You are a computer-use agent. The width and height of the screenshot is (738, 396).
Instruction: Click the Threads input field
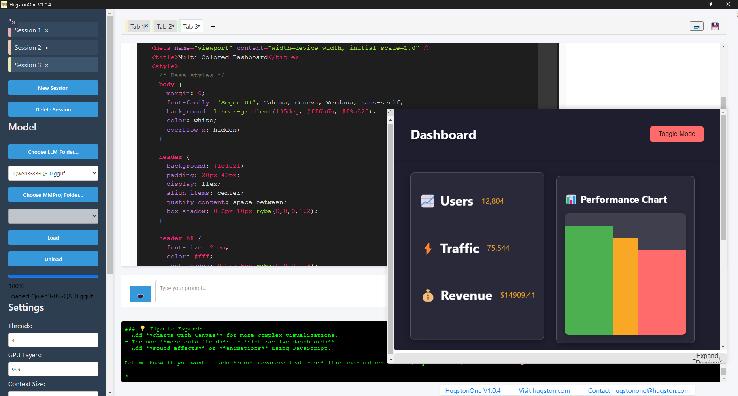pyautogui.click(x=53, y=340)
